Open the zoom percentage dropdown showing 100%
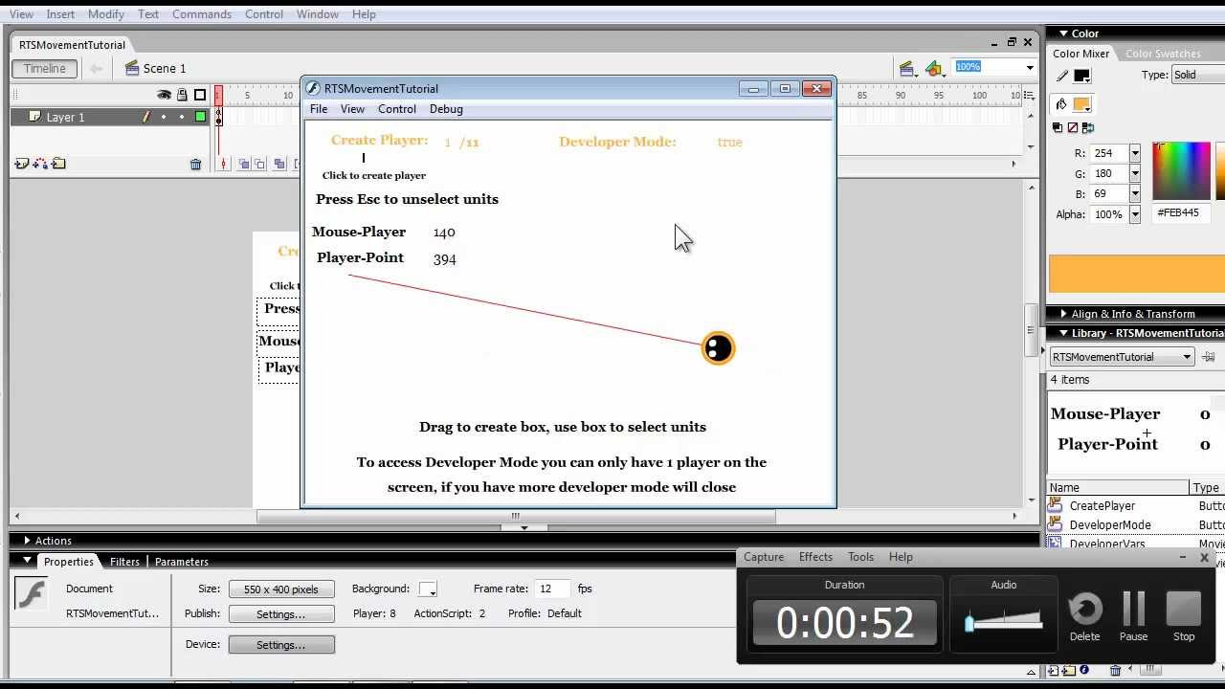This screenshot has width=1225, height=689. (1030, 67)
